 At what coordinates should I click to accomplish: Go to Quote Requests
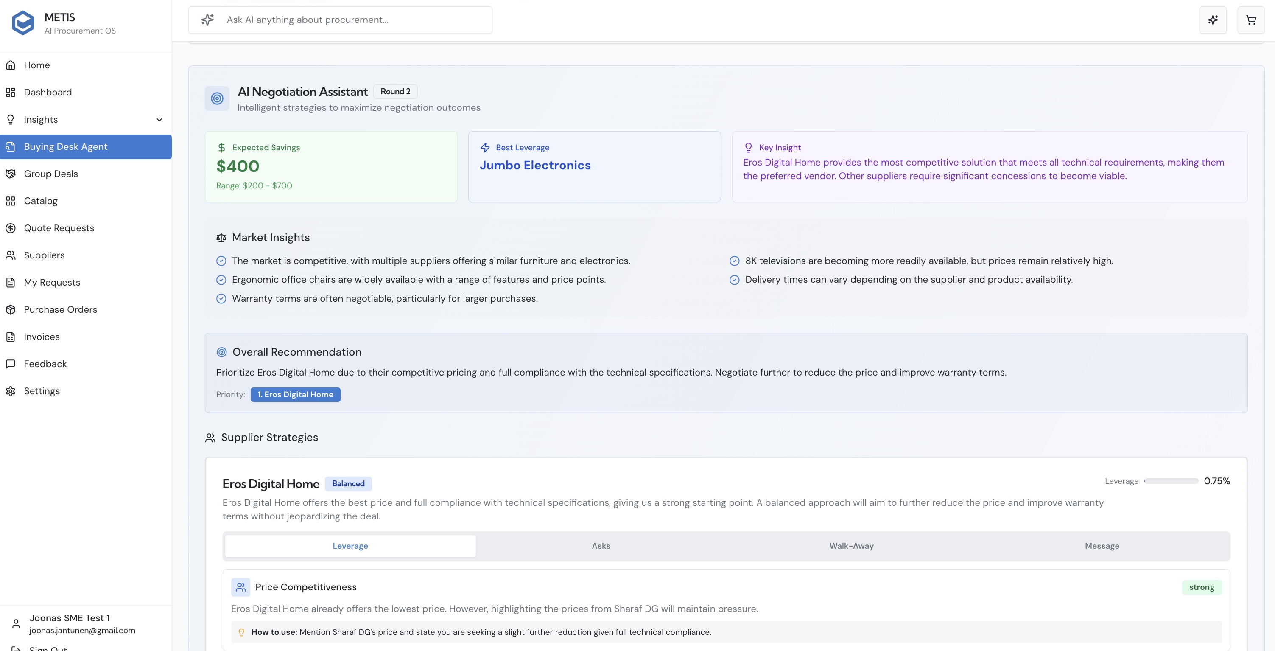click(86, 228)
